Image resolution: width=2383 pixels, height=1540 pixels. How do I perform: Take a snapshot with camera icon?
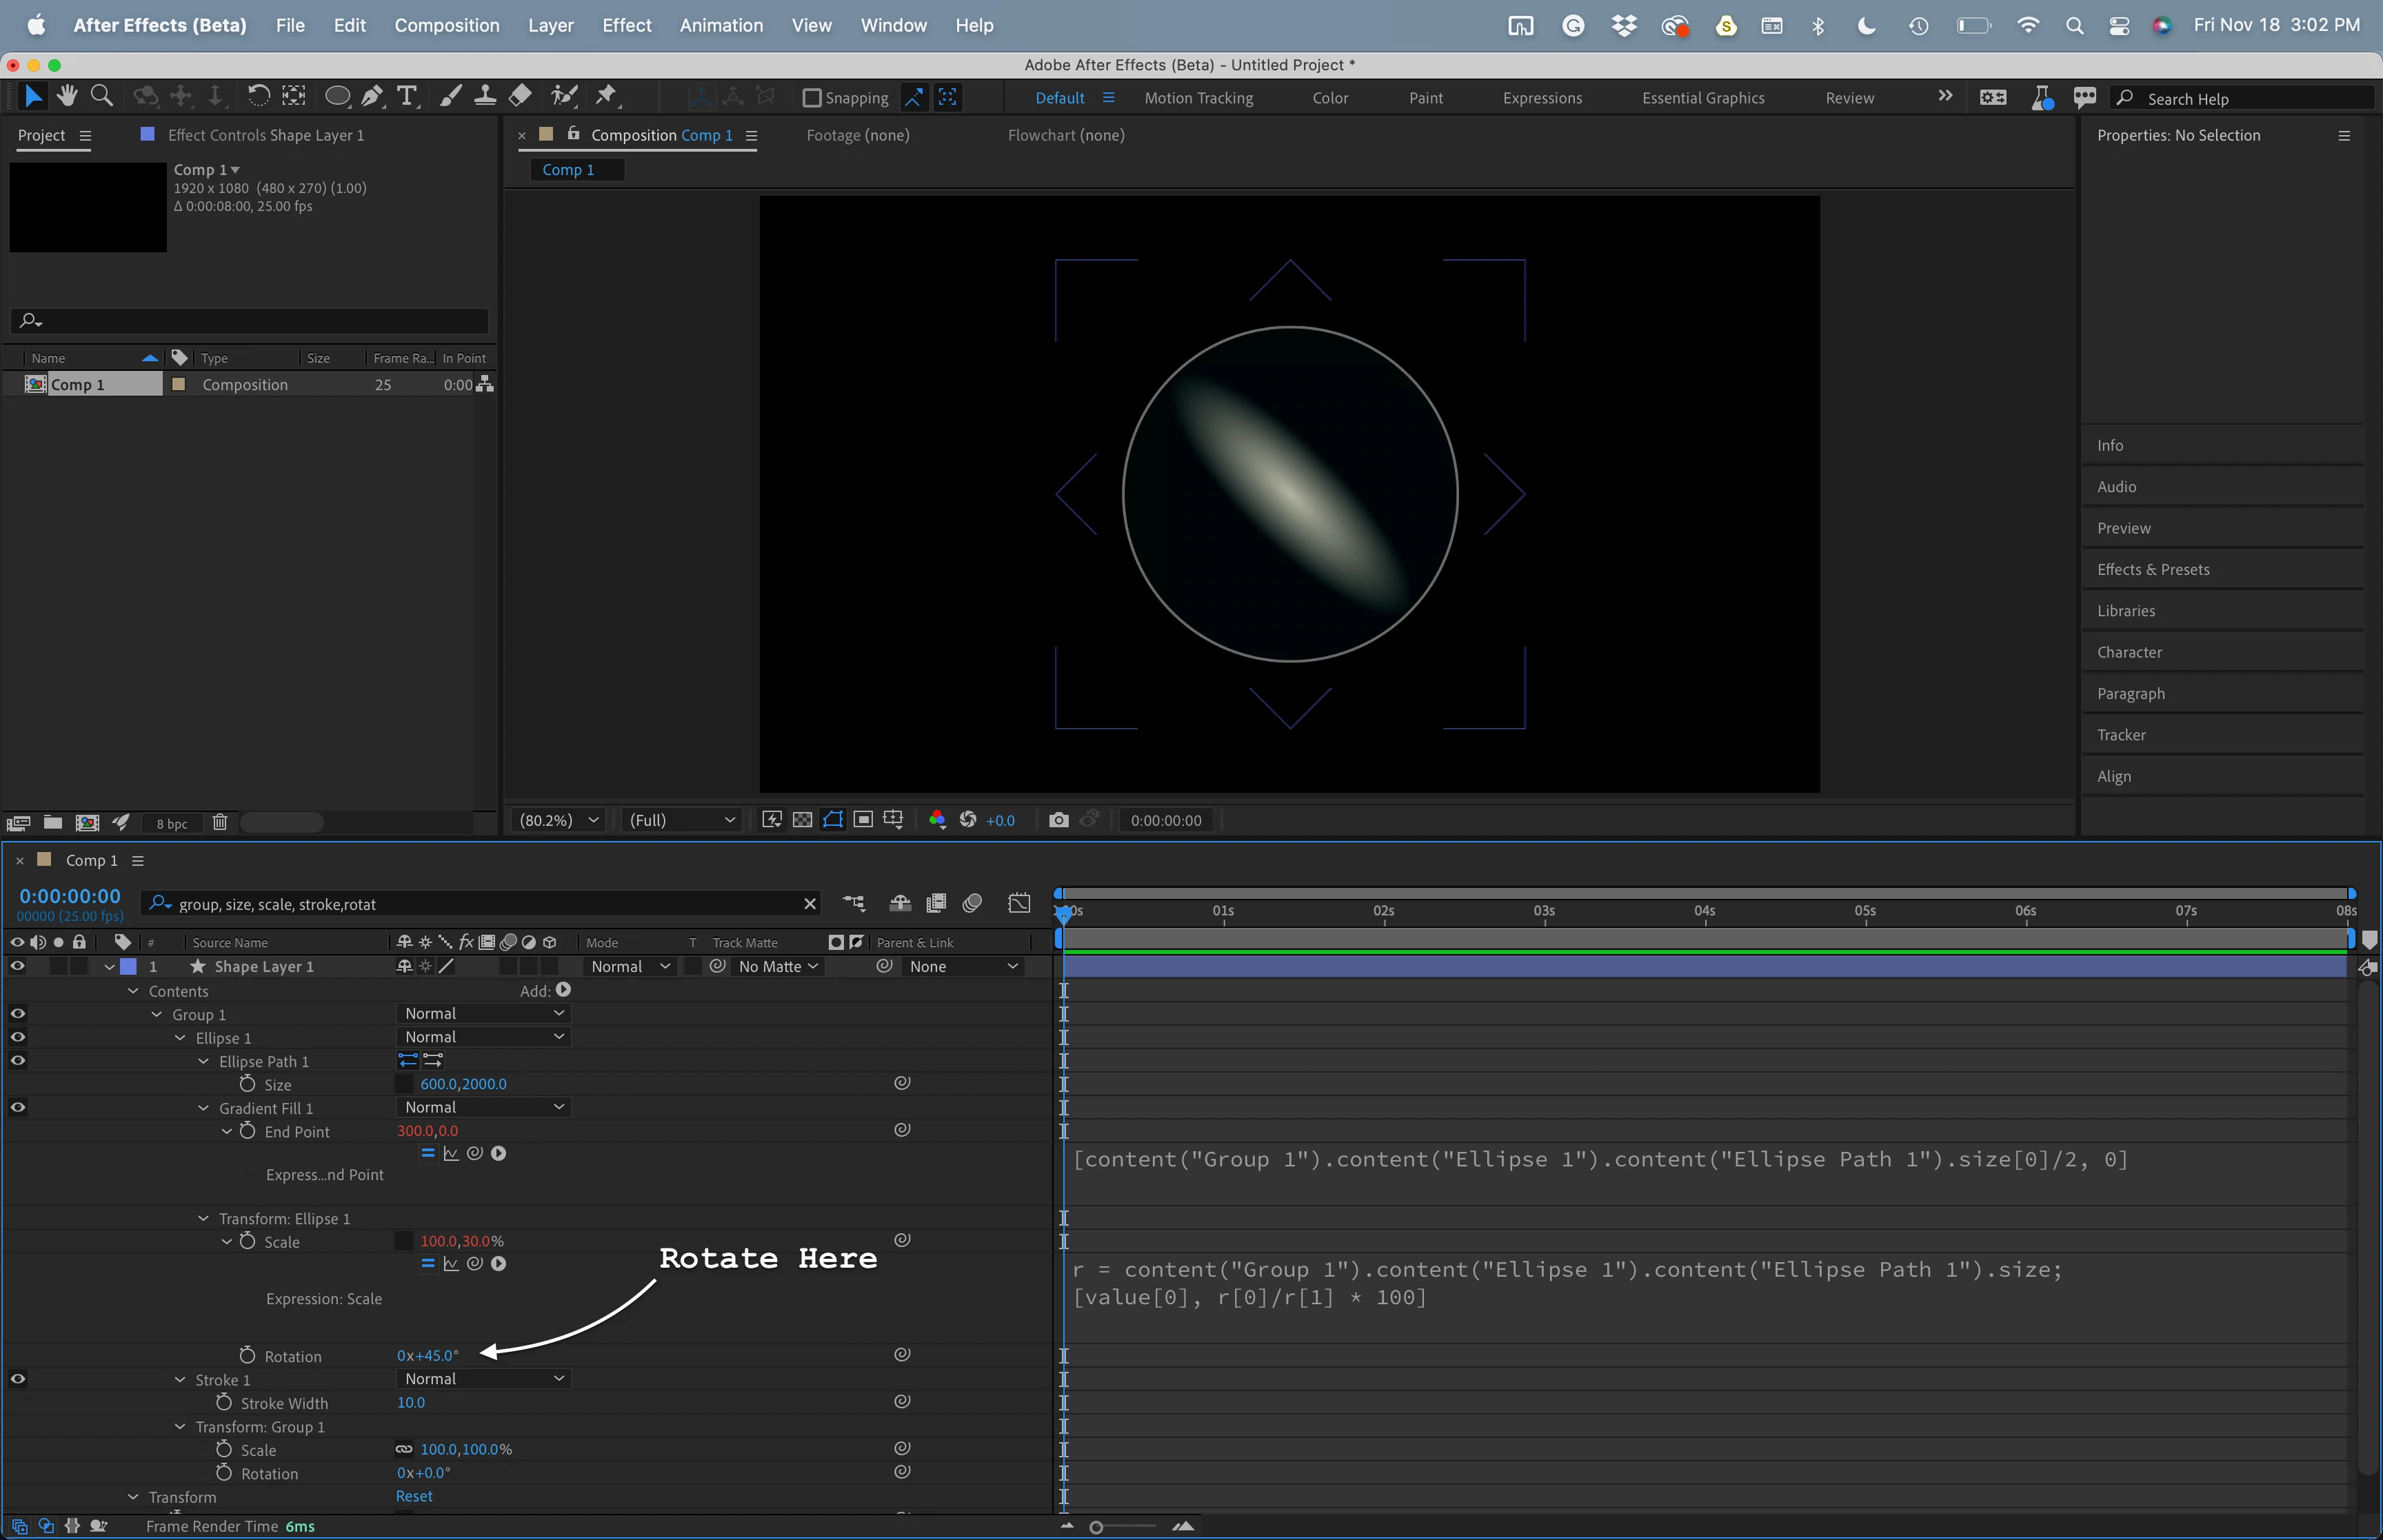pyautogui.click(x=1058, y=820)
